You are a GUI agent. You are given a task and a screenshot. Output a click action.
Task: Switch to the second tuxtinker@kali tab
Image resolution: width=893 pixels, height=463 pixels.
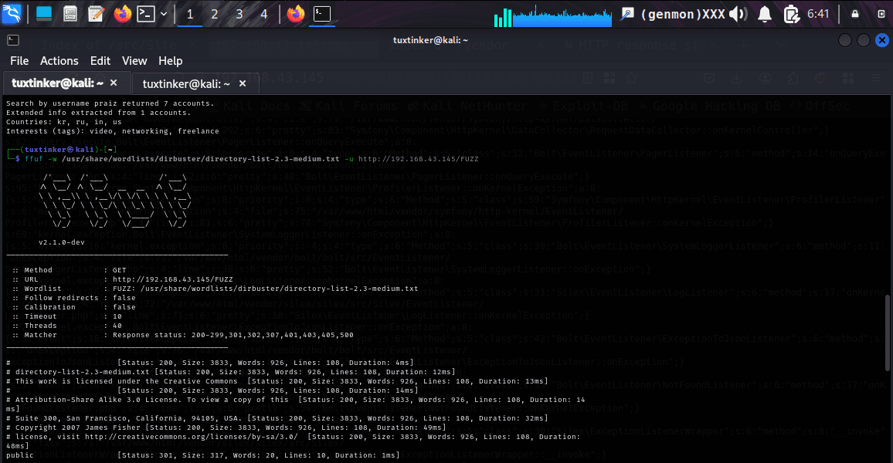pos(185,83)
